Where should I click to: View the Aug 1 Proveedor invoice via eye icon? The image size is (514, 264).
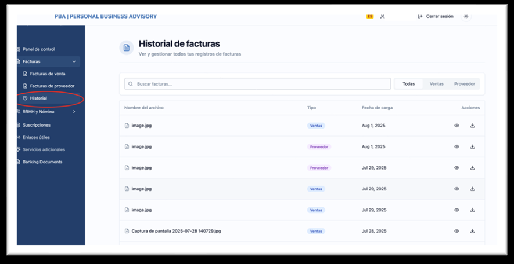[x=457, y=146]
